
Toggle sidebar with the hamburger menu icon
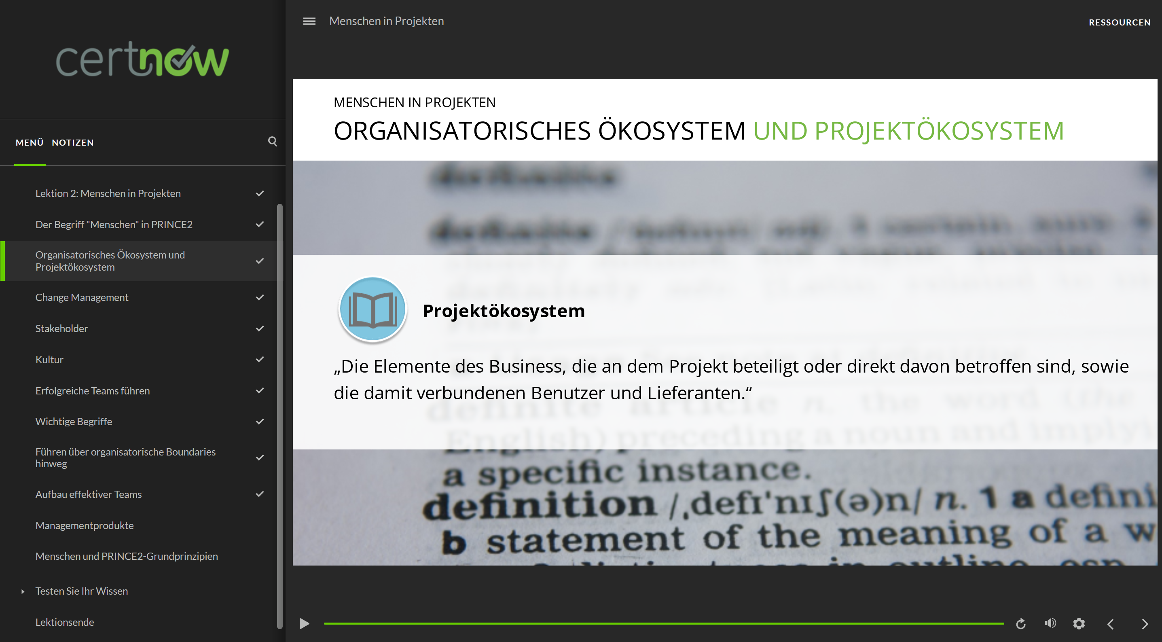coord(309,21)
